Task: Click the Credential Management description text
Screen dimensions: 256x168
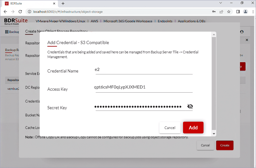Action: click(x=123, y=54)
